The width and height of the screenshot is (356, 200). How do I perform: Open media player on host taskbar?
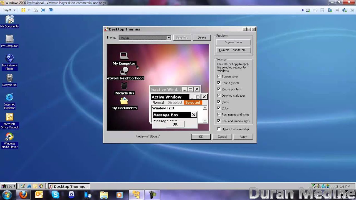coord(120,195)
